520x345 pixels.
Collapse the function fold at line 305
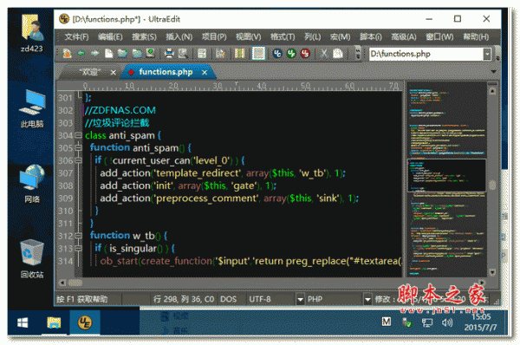pos(78,148)
